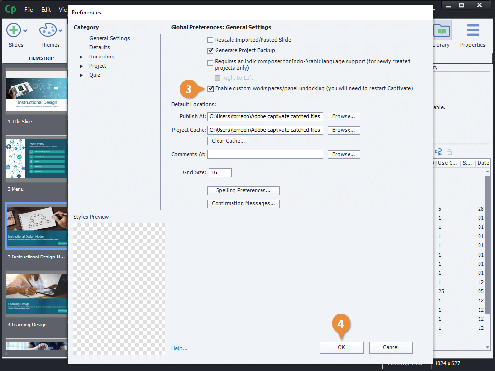Click library scrollbar up arrow
Image resolution: width=495 pixels, height=371 pixels.
pos(488,171)
